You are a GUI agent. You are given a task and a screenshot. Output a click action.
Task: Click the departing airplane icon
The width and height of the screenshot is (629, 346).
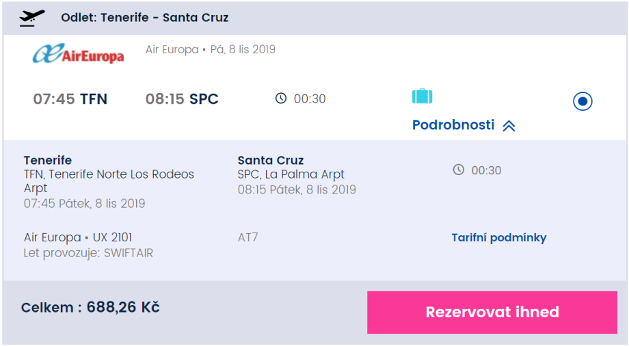tap(31, 18)
